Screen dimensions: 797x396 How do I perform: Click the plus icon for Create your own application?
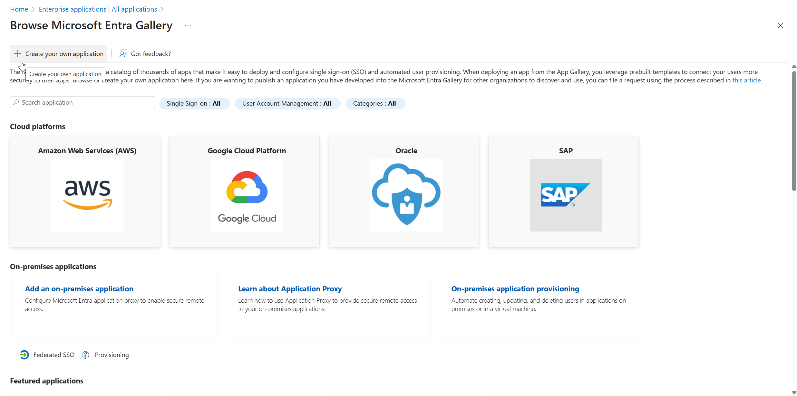[18, 53]
